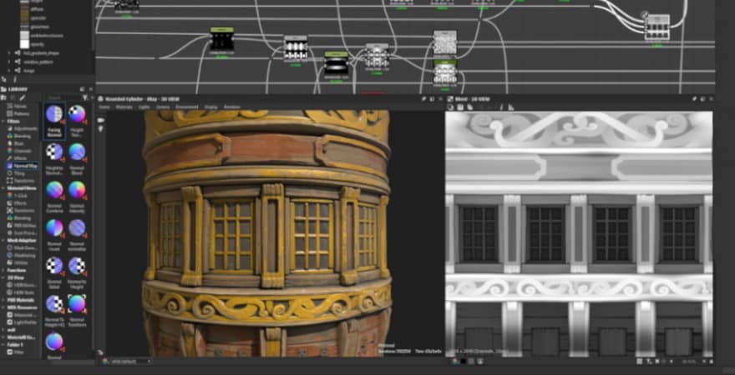
Task: Open the Display menu in 3D view
Action: click(x=211, y=107)
